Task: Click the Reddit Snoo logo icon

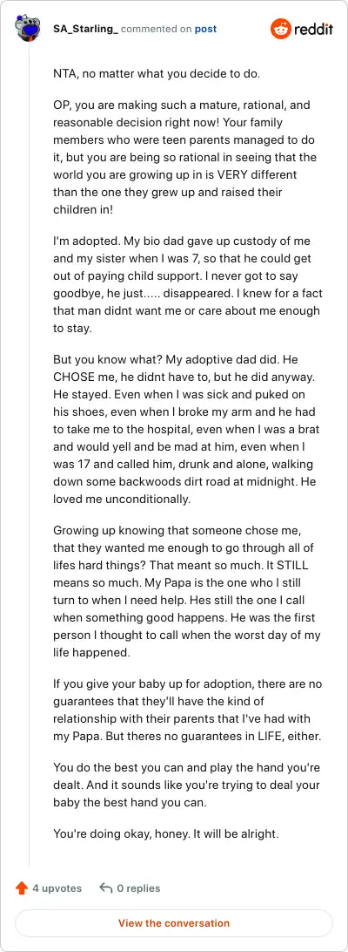Action: (281, 29)
